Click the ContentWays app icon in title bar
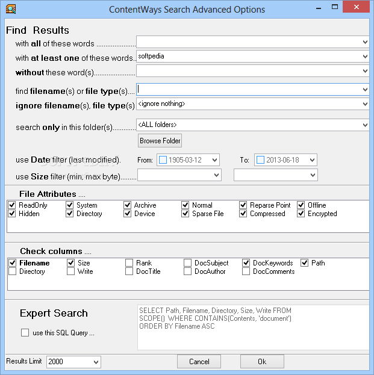The width and height of the screenshot is (374, 375). [x=11, y=9]
